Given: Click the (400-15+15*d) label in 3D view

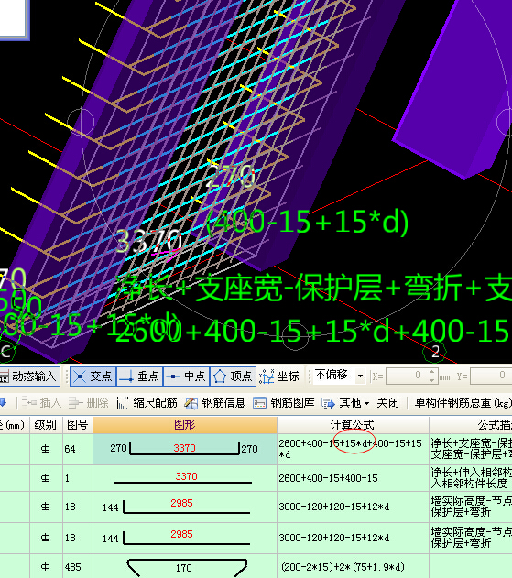Looking at the screenshot, I should [x=308, y=222].
